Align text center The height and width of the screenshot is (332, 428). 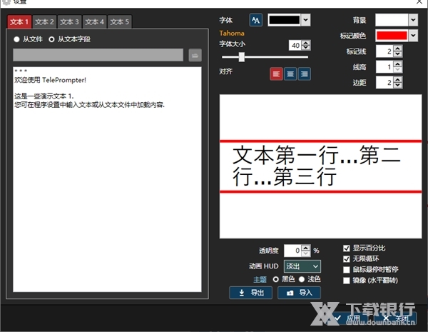[290, 74]
